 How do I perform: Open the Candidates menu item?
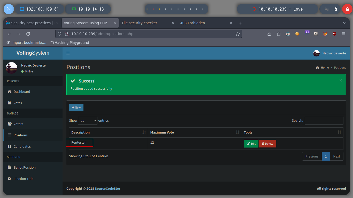[33, 146]
